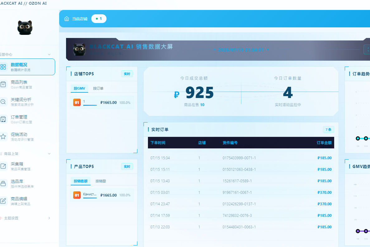Open the 数据概况 menu item

(27, 67)
